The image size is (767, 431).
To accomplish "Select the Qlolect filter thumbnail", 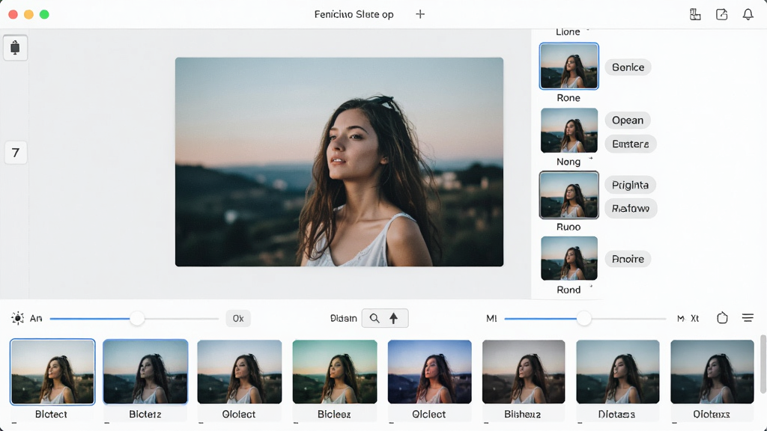I will [x=239, y=372].
